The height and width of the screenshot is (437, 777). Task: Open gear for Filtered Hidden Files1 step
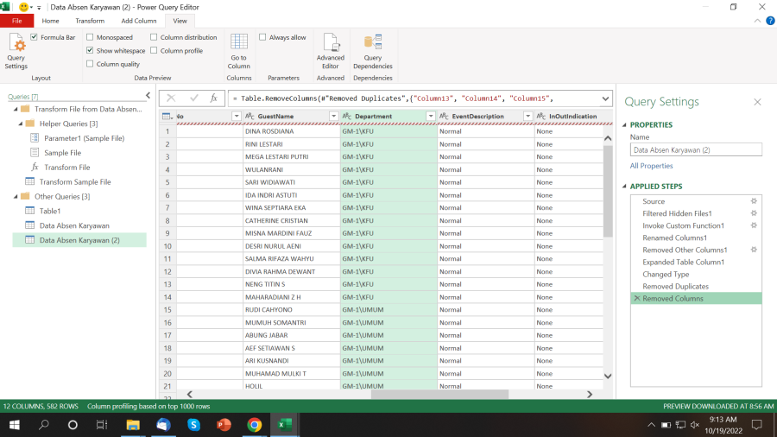754,213
